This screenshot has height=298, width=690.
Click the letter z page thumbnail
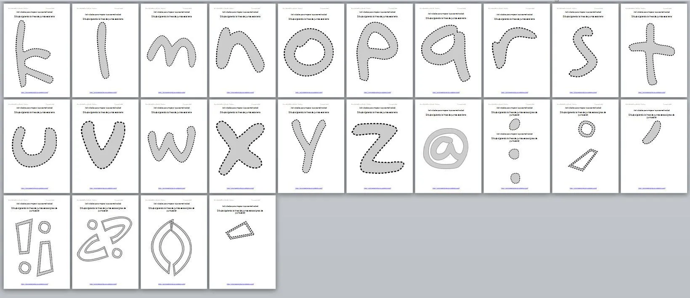pos(379,146)
